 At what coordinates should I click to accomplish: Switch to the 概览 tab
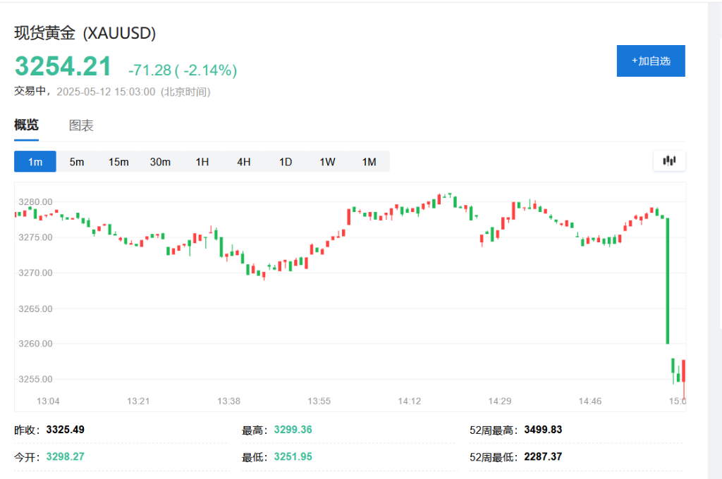pyautogui.click(x=26, y=125)
